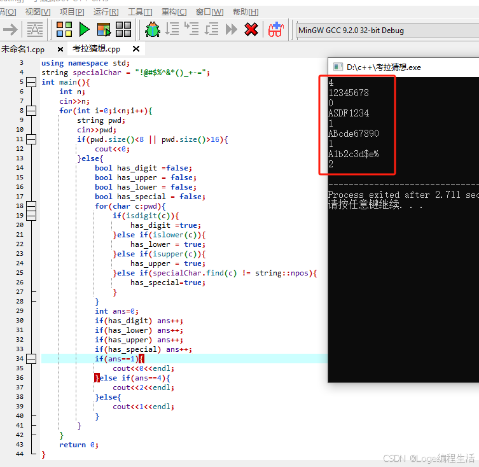The image size is (479, 467).
Task: Open the MinGW GCC 9.2.0 compiler dropdown
Action: pos(387,31)
